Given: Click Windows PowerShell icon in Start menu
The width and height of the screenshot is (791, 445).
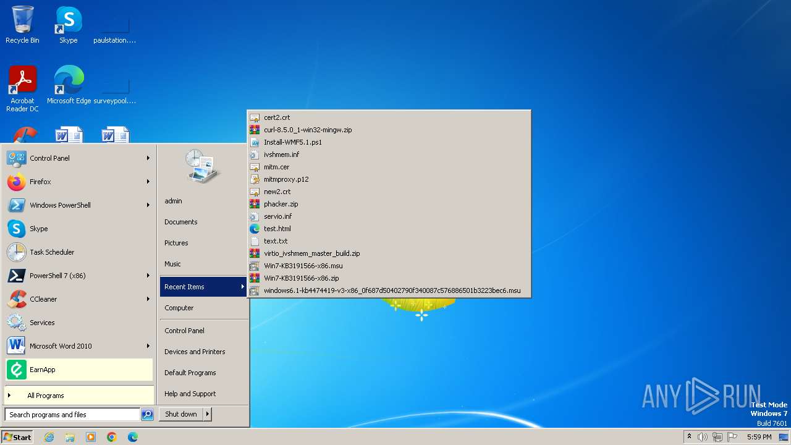Looking at the screenshot, I should [x=16, y=205].
